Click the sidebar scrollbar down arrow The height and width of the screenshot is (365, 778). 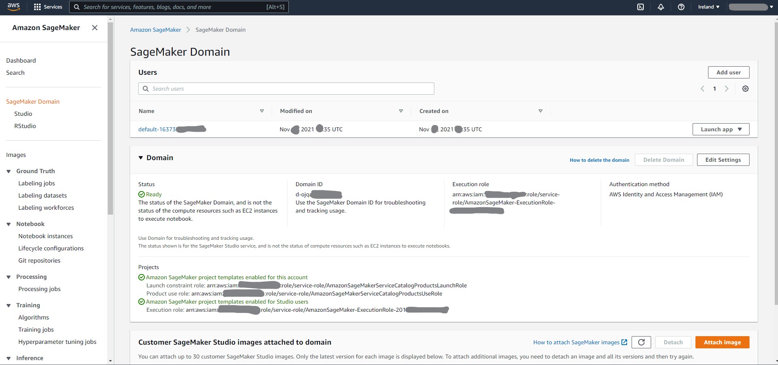110,361
